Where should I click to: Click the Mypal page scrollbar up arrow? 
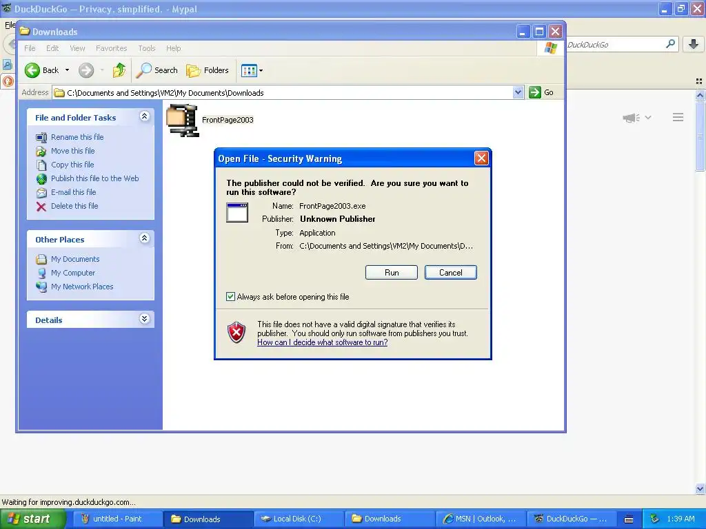click(x=700, y=95)
